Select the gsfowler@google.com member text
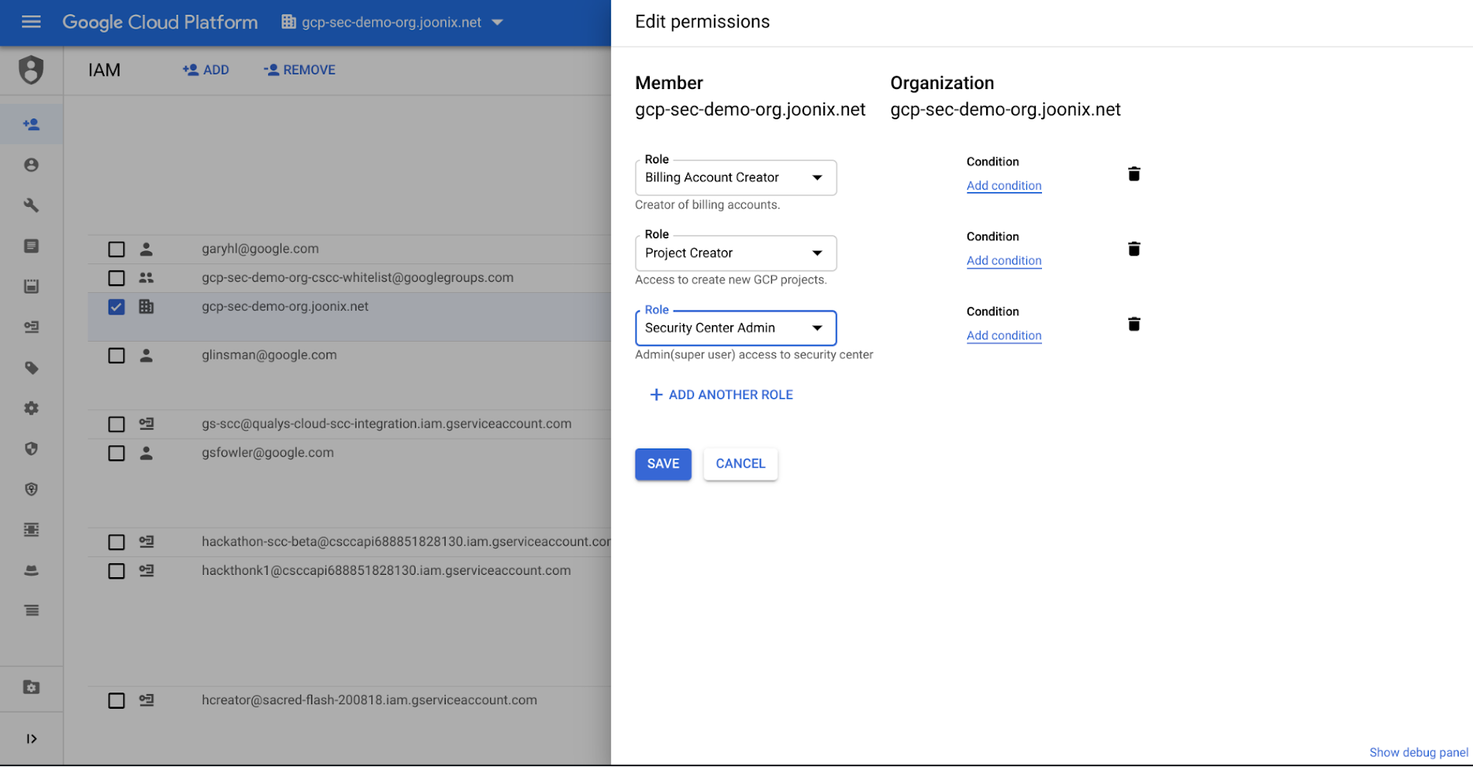1473x767 pixels. tap(267, 452)
